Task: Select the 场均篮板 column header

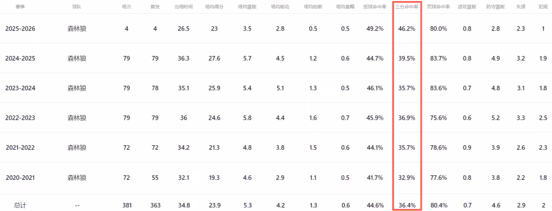Action: click(248, 8)
